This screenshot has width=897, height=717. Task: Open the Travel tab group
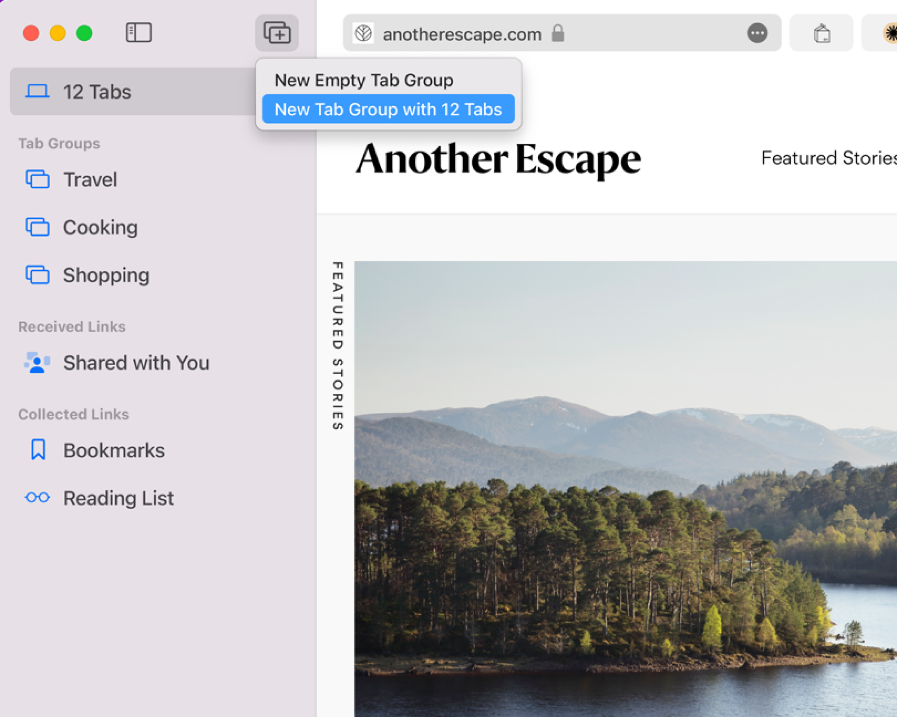[91, 179]
